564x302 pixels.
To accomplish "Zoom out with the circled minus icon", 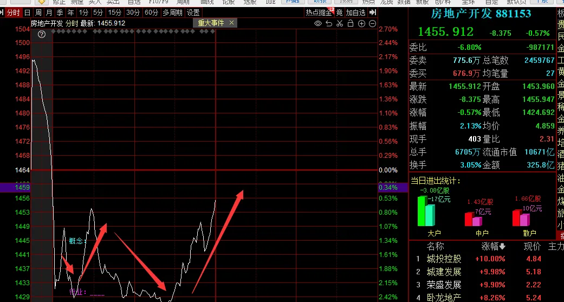I will coord(373,24).
